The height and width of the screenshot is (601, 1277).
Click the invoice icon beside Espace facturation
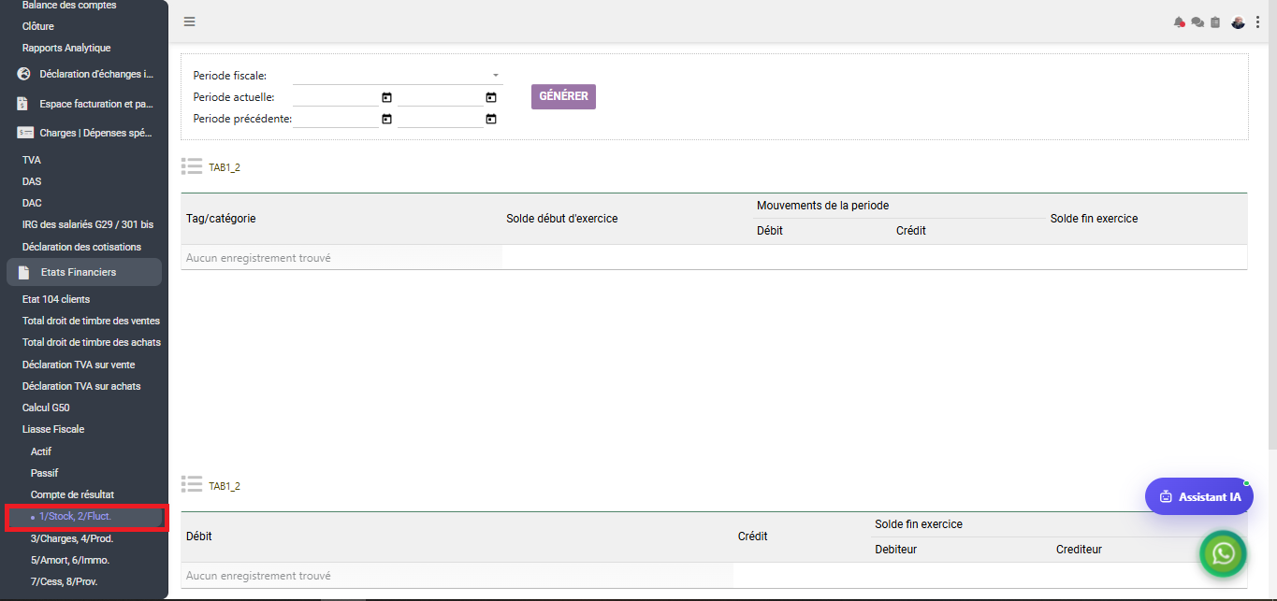[23, 104]
